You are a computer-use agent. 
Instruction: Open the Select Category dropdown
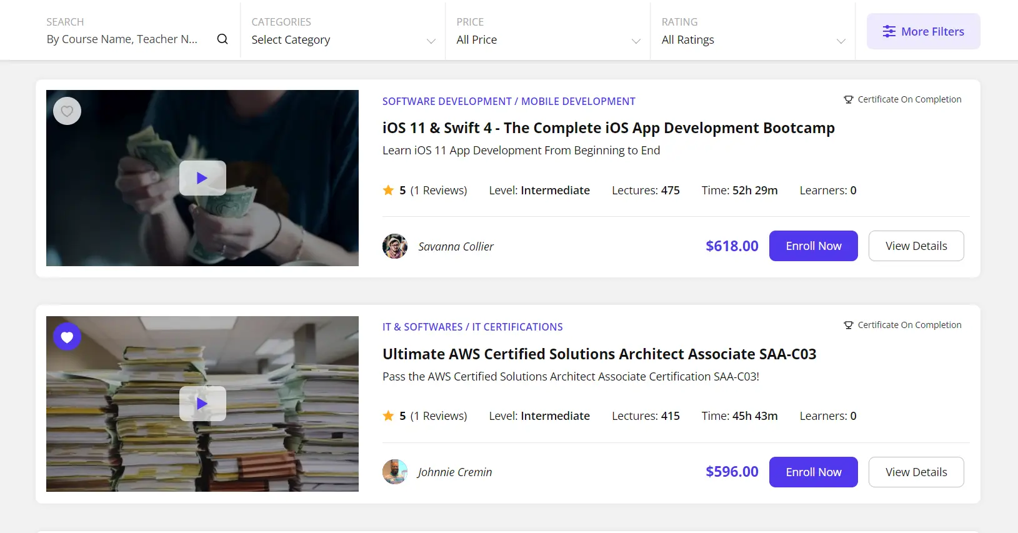tap(343, 40)
